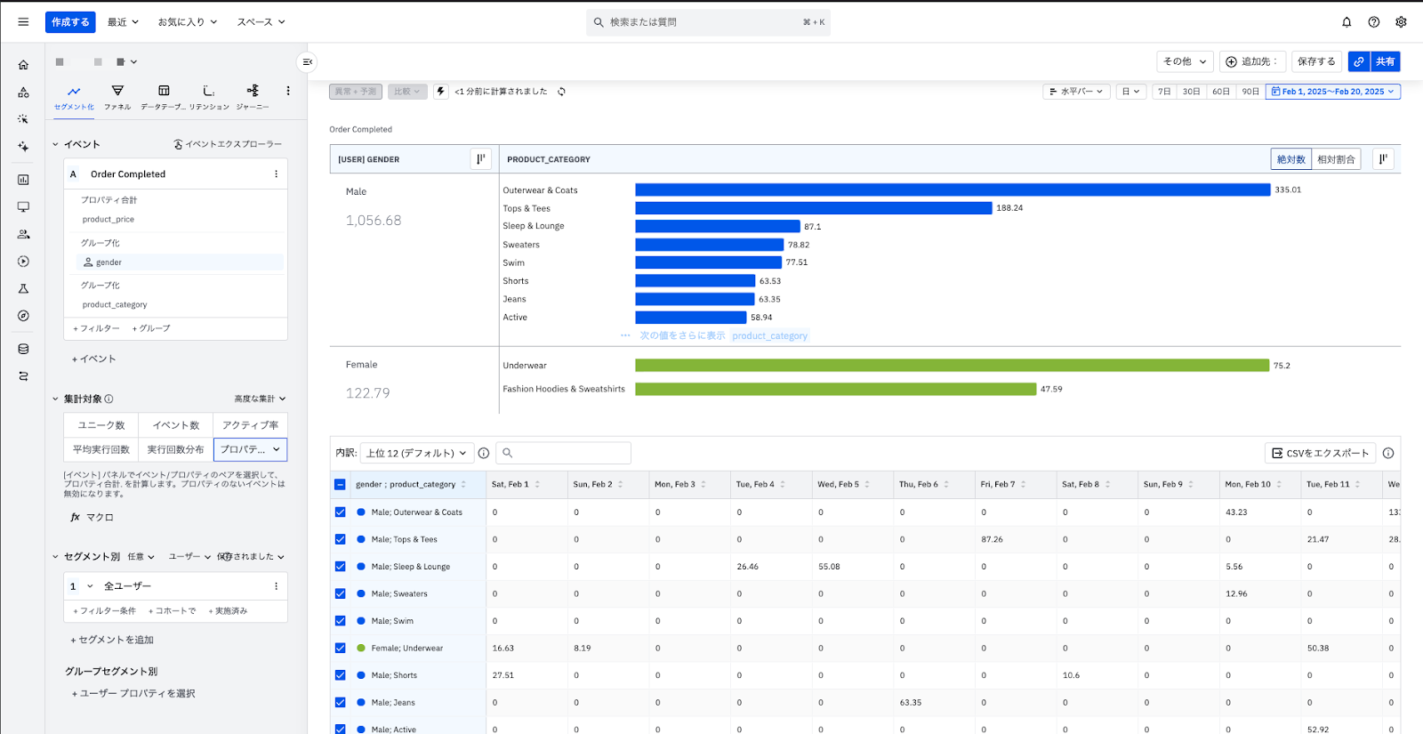Uncheck the Male; Outerwear & Coats row

click(x=340, y=512)
